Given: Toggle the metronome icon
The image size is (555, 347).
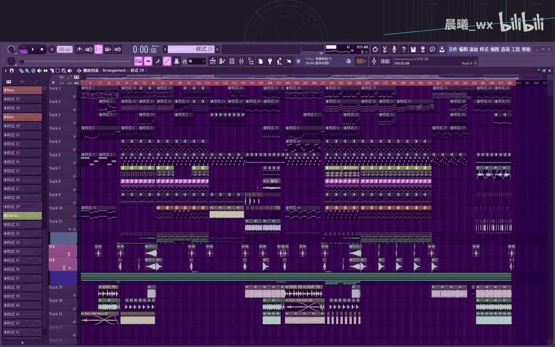Looking at the screenshot, I should 79,49.
